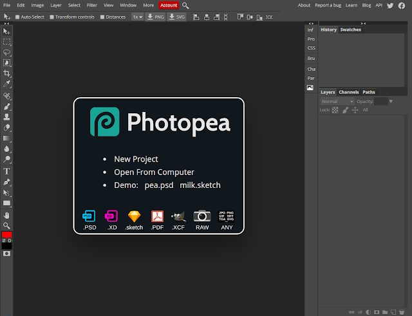Toggle lock All
Screen dimensions: 412x316
365,110
